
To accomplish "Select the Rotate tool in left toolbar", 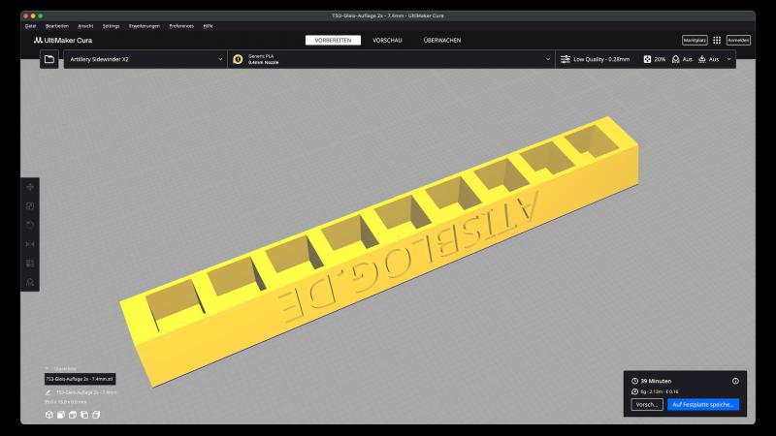I will tap(30, 225).
